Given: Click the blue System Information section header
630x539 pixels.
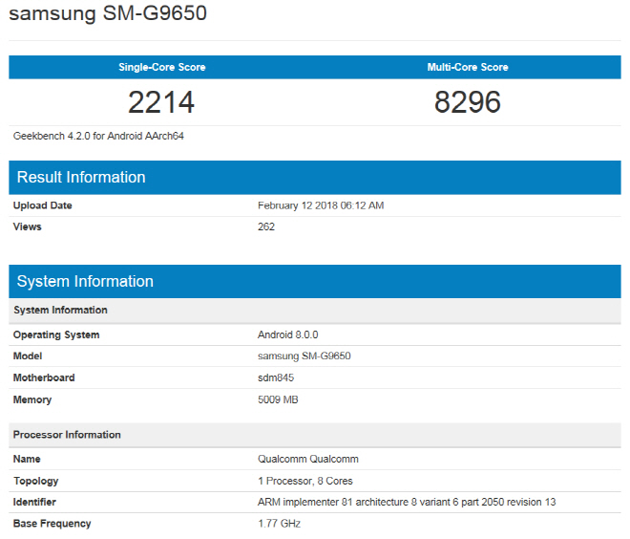Looking at the screenshot, I should [315, 282].
